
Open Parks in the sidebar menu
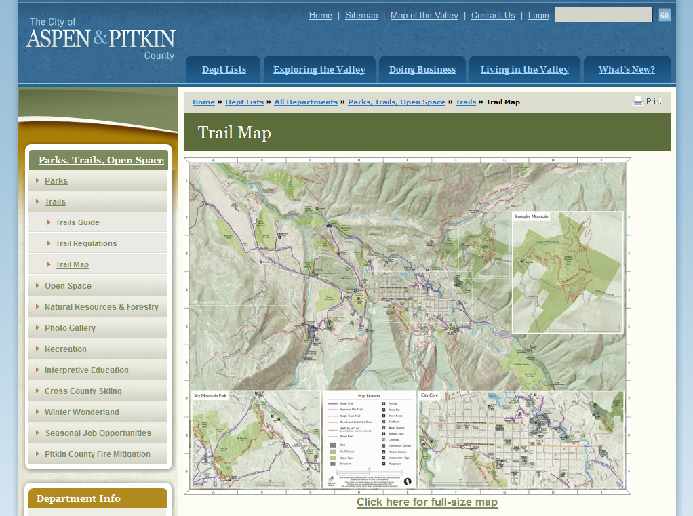pos(56,180)
